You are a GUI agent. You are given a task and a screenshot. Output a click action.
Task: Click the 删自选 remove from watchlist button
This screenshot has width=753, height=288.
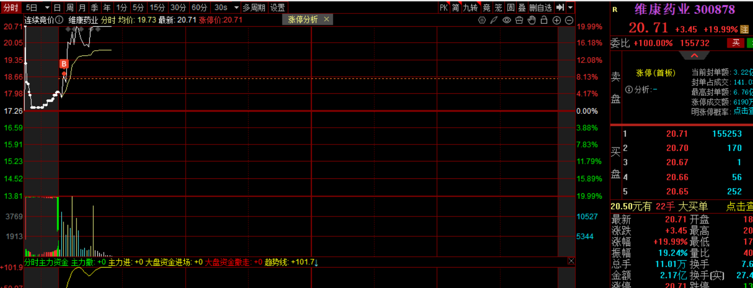(x=541, y=7)
